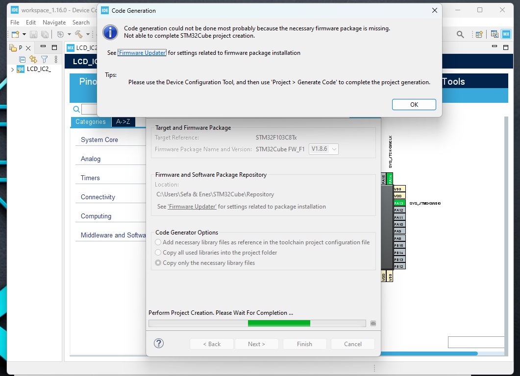The image size is (520, 376).
Task: Open toolbar Search with magnifier icon
Action: 461,34
